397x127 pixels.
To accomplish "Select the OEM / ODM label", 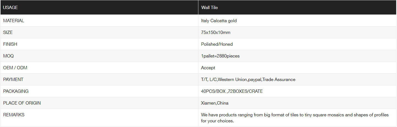I will tap(15, 68).
